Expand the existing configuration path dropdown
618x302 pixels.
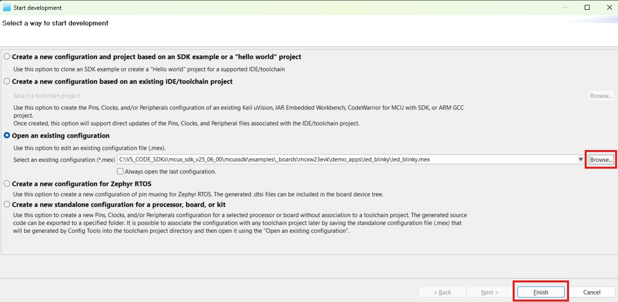(x=581, y=159)
